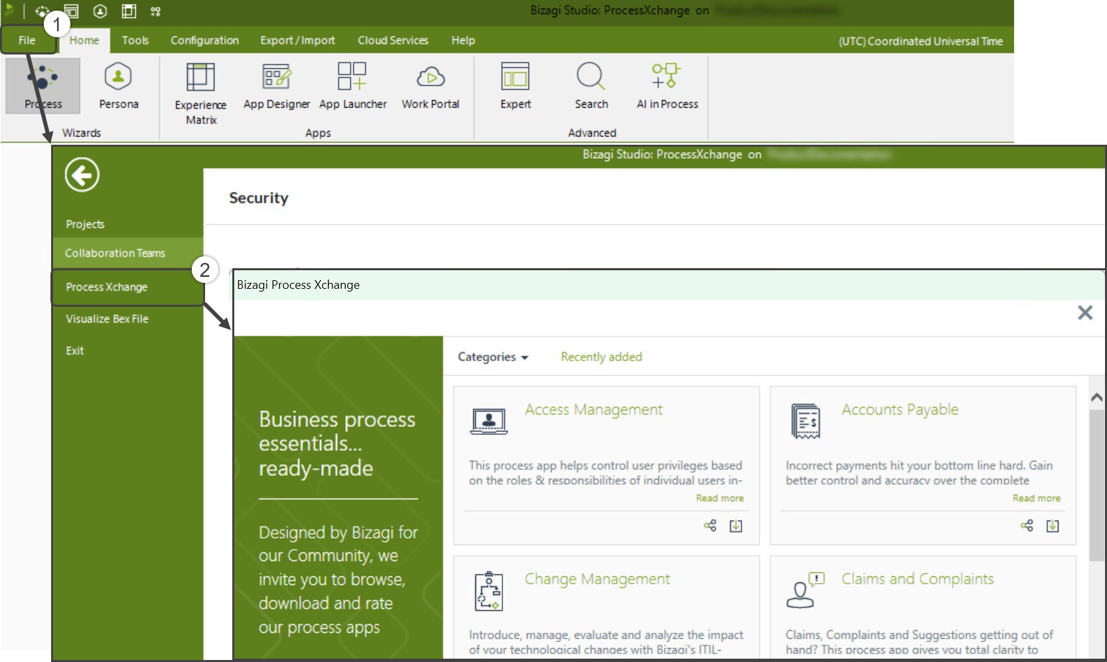Select Process Xchange in the sidebar

point(107,287)
